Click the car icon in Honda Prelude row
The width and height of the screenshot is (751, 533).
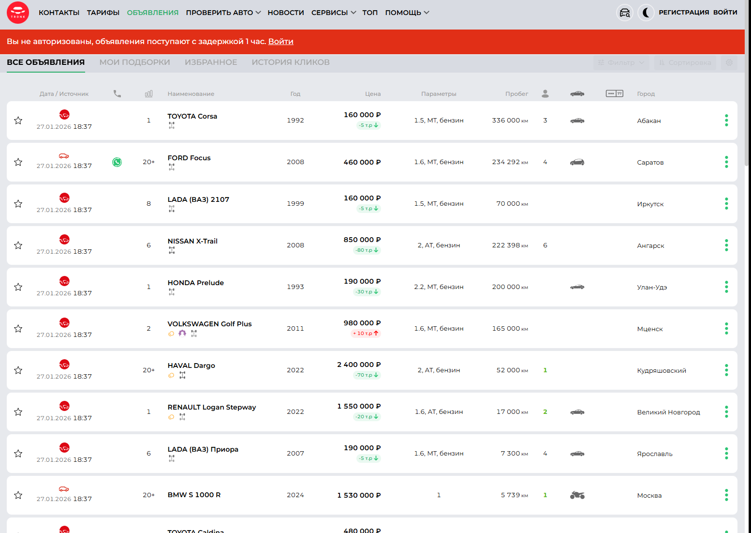[x=577, y=287]
